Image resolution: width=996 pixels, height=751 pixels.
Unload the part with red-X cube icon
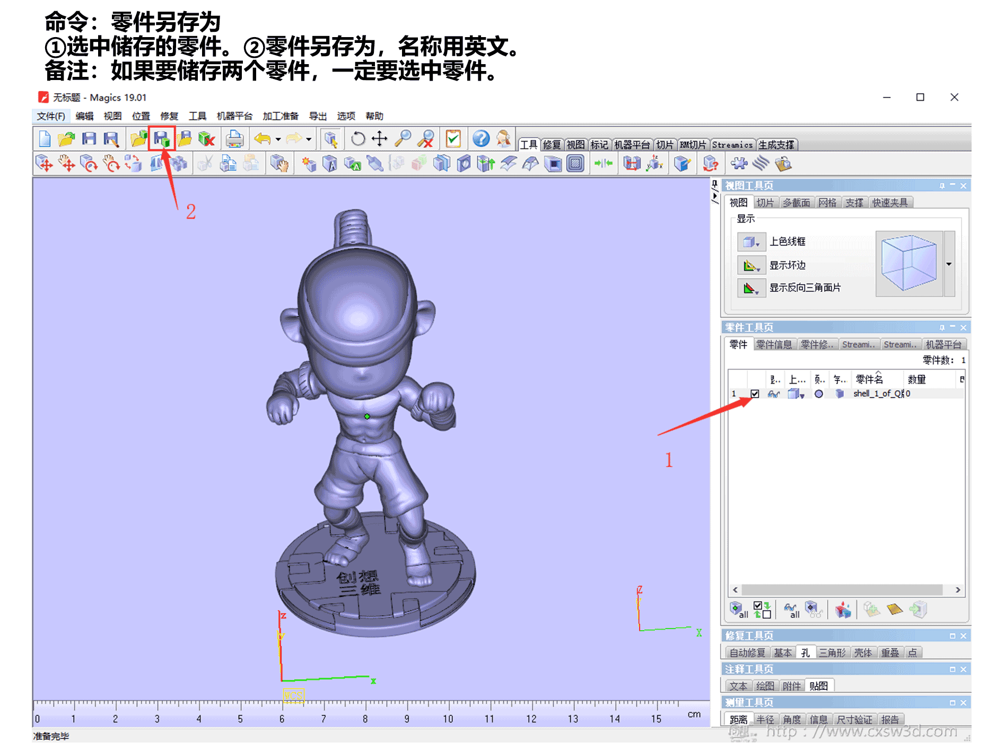click(206, 139)
